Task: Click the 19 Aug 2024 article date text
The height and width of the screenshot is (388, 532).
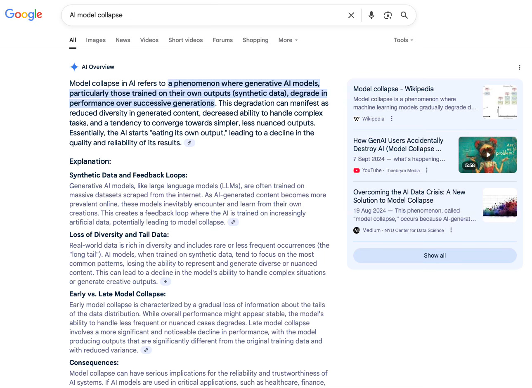Action: point(369,211)
